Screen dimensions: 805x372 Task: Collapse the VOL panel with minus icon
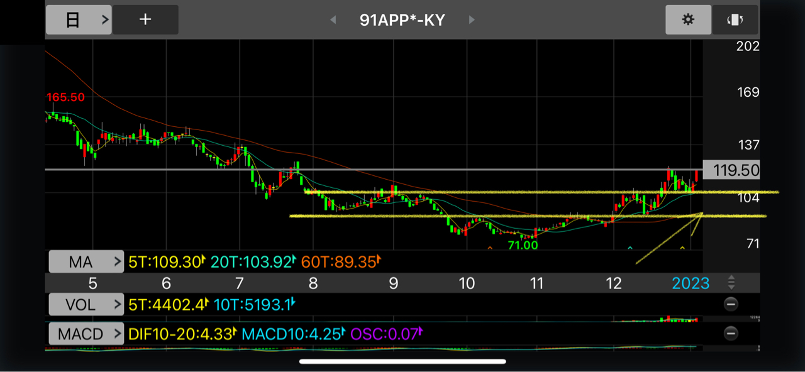click(x=731, y=305)
